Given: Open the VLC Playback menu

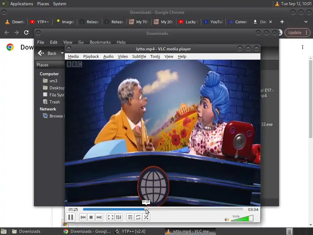Looking at the screenshot, I should (91, 57).
